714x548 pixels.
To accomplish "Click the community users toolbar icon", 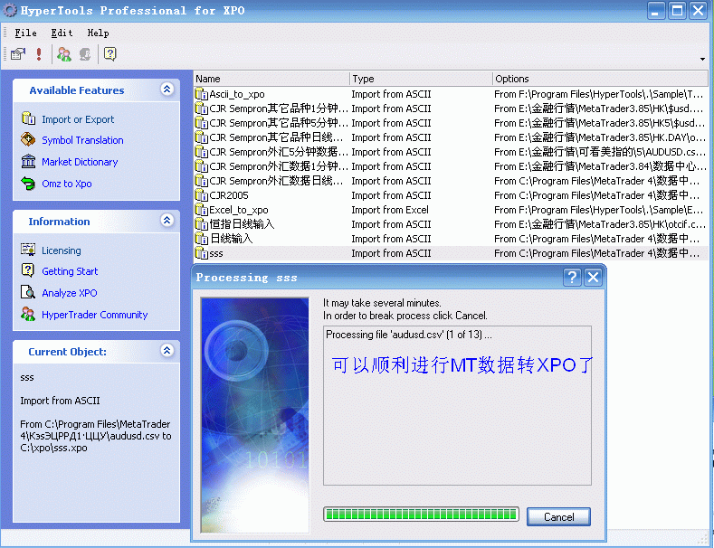I will 63,54.
